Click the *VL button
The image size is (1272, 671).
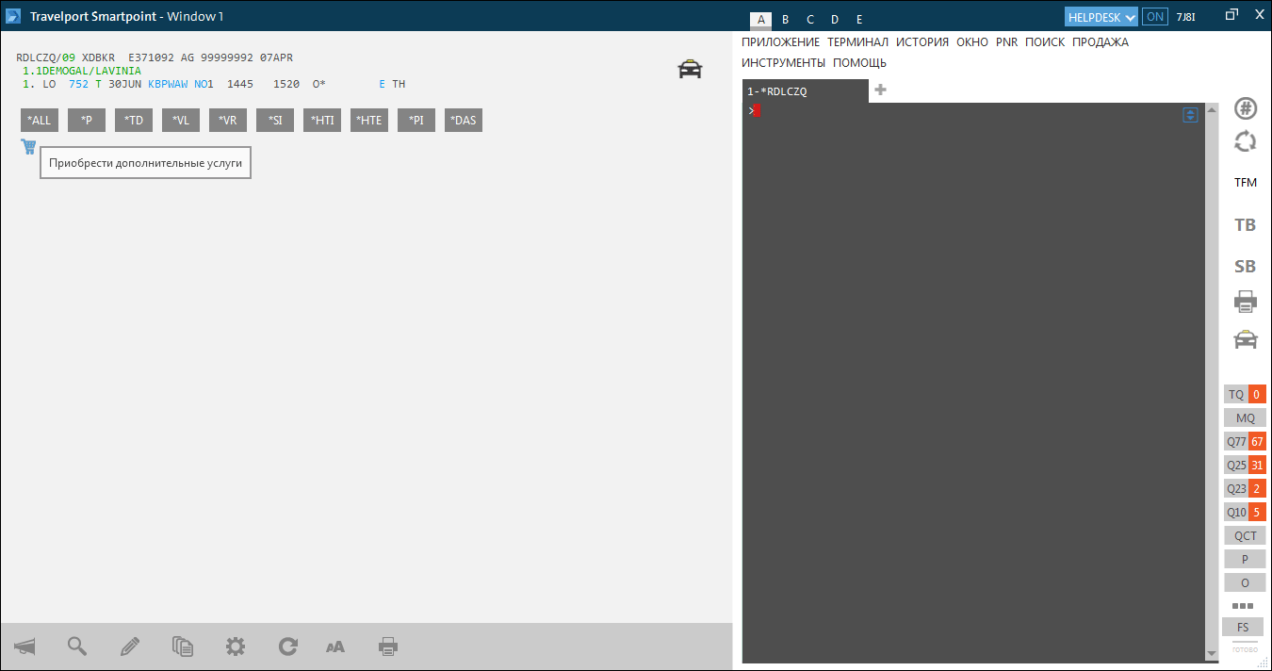(x=181, y=121)
